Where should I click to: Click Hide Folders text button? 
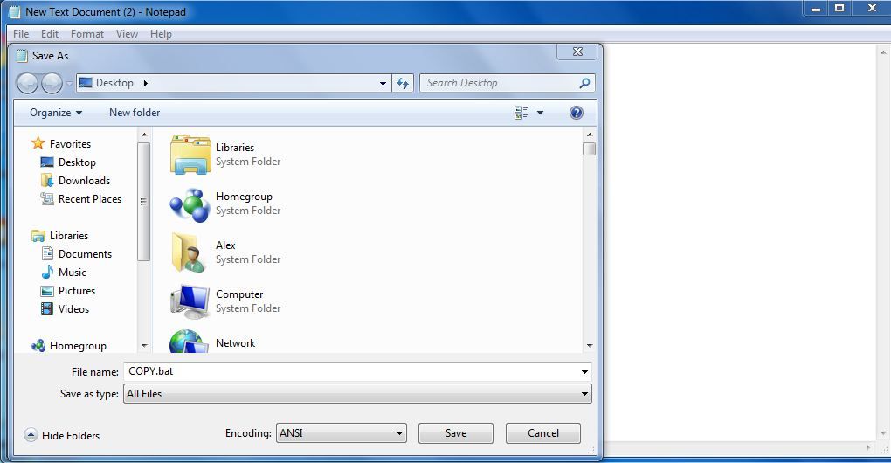71,436
